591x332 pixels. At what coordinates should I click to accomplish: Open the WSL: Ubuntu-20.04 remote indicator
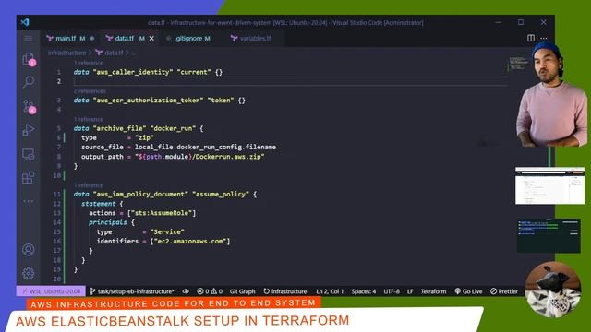click(x=51, y=291)
